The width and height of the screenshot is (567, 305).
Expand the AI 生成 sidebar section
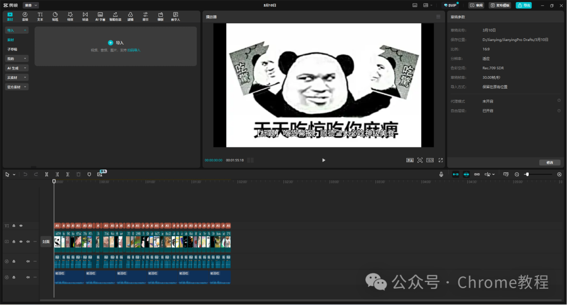pyautogui.click(x=16, y=68)
